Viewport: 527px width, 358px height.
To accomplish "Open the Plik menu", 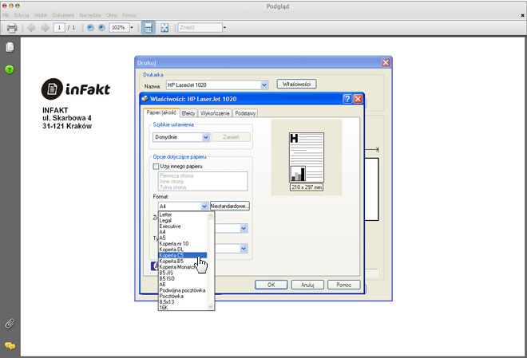I will click(x=6, y=15).
